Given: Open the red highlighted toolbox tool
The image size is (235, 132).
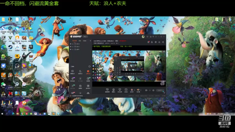Looking at the screenshot, I should point(88,72).
